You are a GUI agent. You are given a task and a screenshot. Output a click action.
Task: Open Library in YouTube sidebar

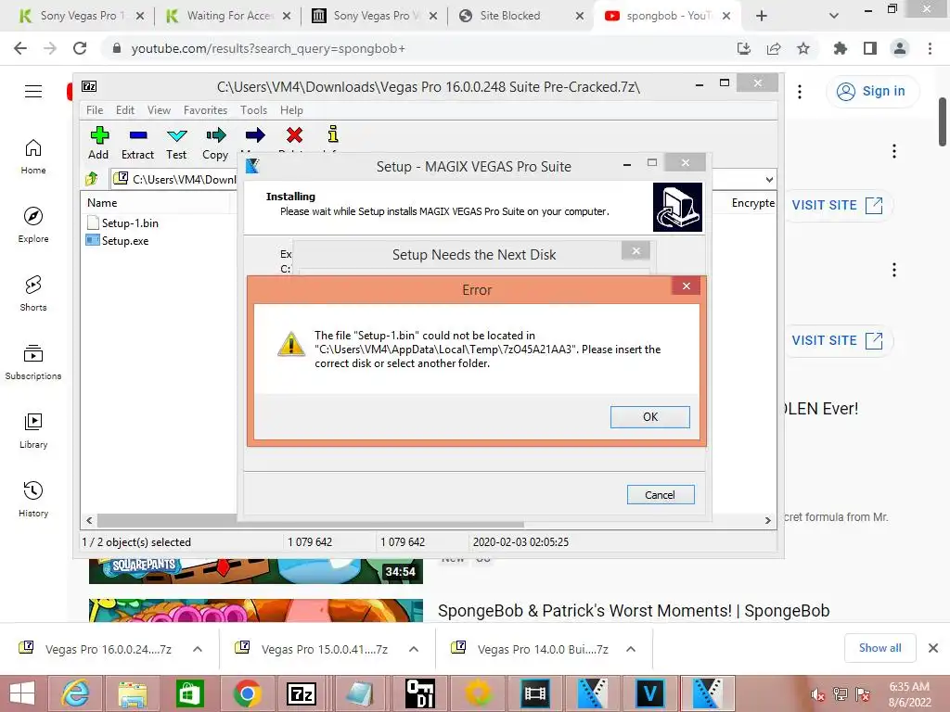coord(33,430)
